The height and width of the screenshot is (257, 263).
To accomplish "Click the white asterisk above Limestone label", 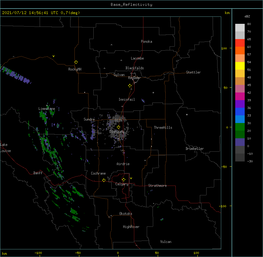I will (47, 106).
